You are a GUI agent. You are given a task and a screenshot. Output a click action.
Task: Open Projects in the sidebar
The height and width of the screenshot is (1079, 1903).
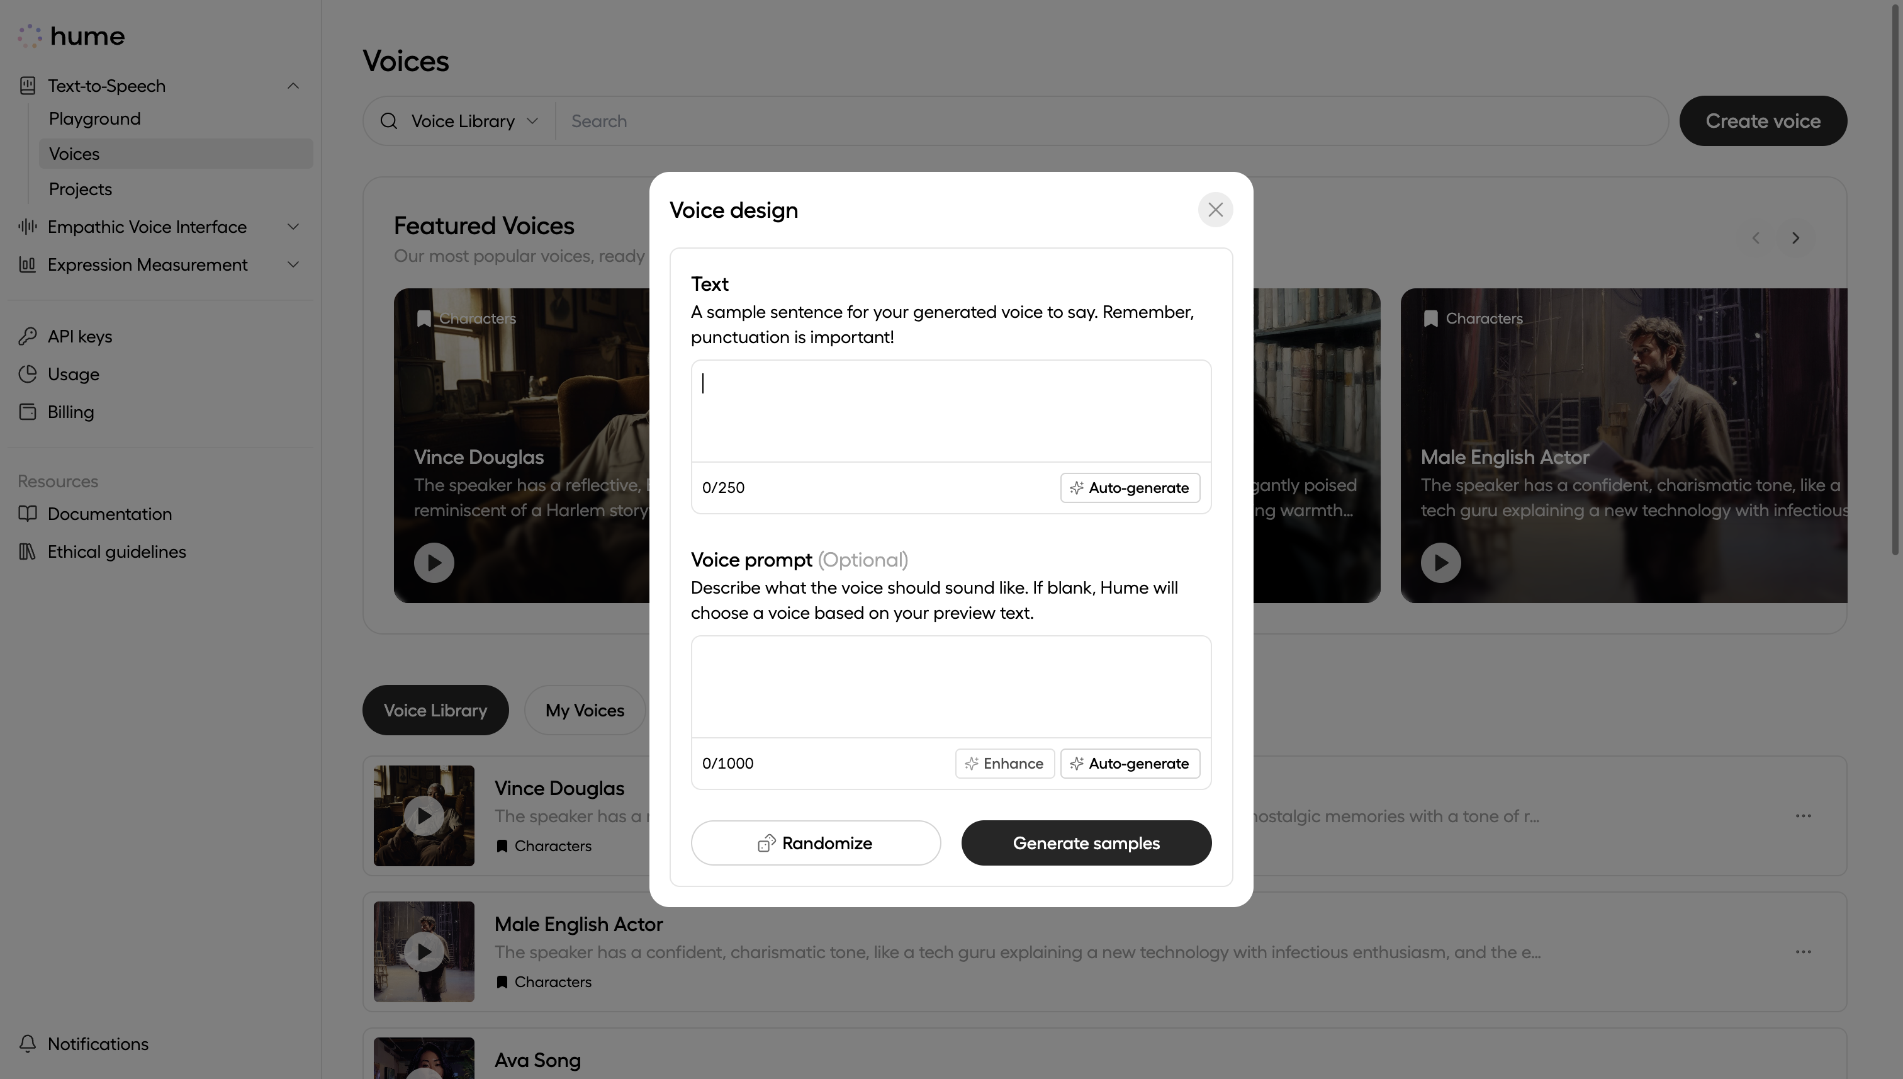pos(80,189)
